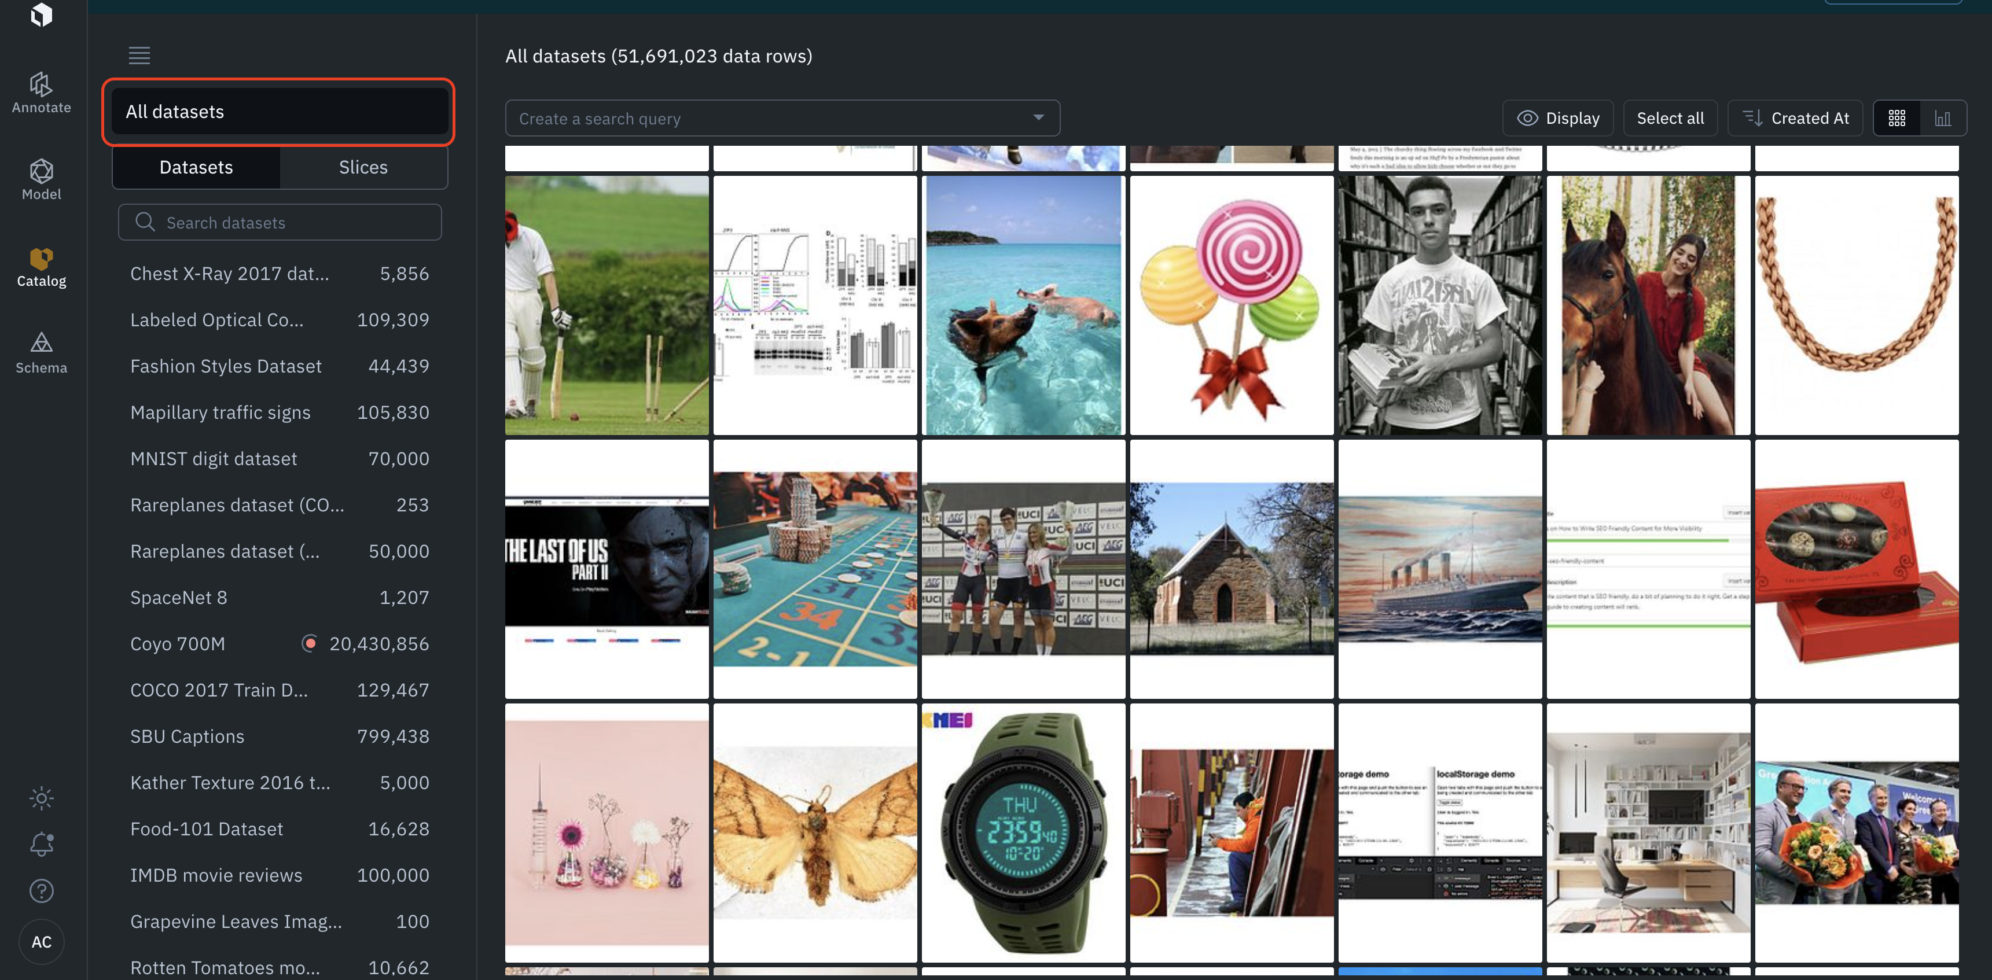Image resolution: width=1992 pixels, height=980 pixels.
Task: Open the help question mark icon
Action: point(41,890)
